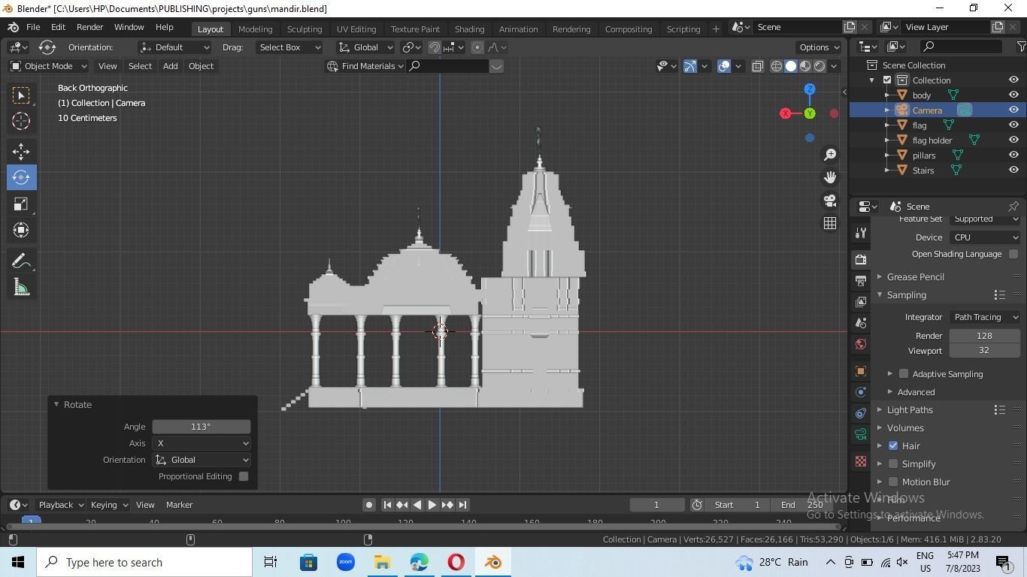Switch perspective/orthographic grid icon

pos(830,223)
